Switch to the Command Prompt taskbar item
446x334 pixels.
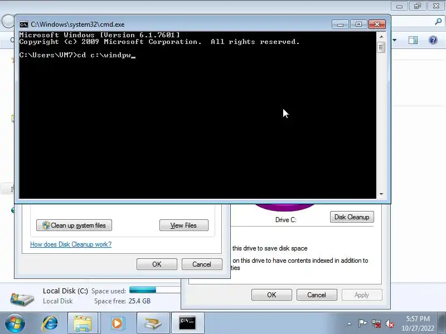187,323
